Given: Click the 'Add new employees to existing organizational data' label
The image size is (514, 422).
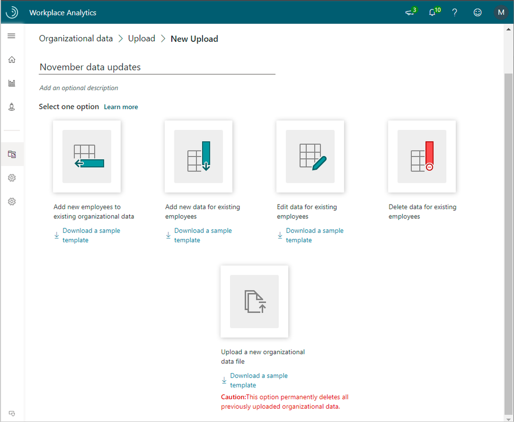Looking at the screenshot, I should click(x=94, y=211).
